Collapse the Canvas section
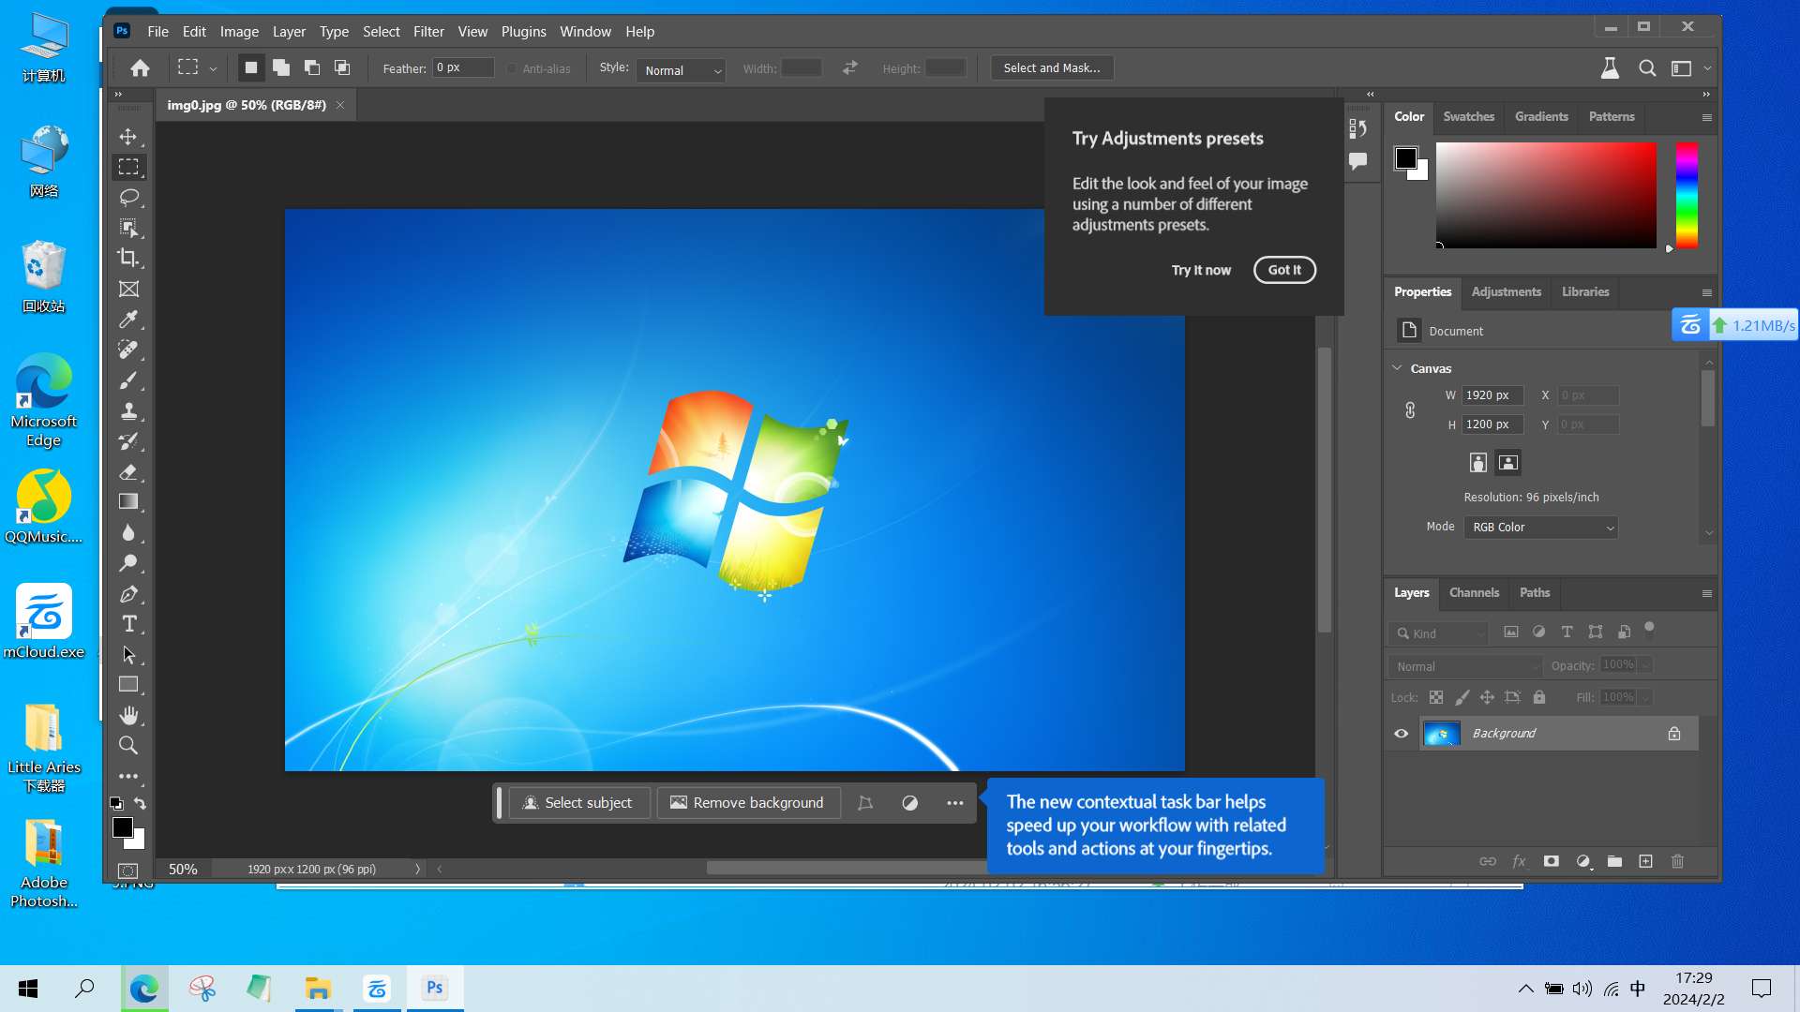Image resolution: width=1800 pixels, height=1012 pixels. (1397, 368)
